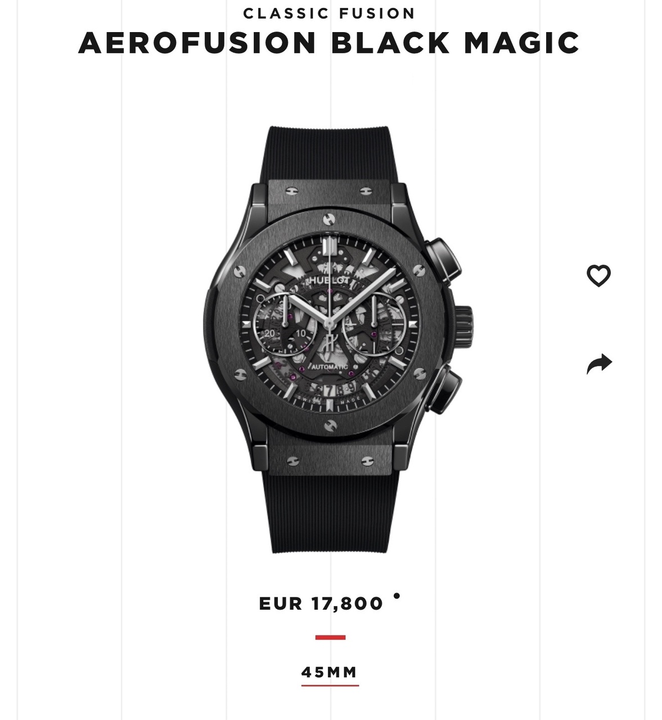This screenshot has height=720, width=662.
Task: Click the Hublot logo on the dial
Action: click(330, 280)
